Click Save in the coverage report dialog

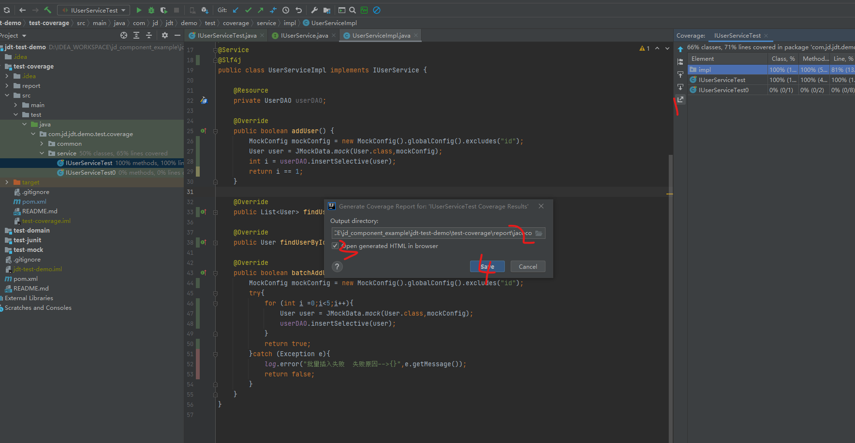click(x=487, y=266)
